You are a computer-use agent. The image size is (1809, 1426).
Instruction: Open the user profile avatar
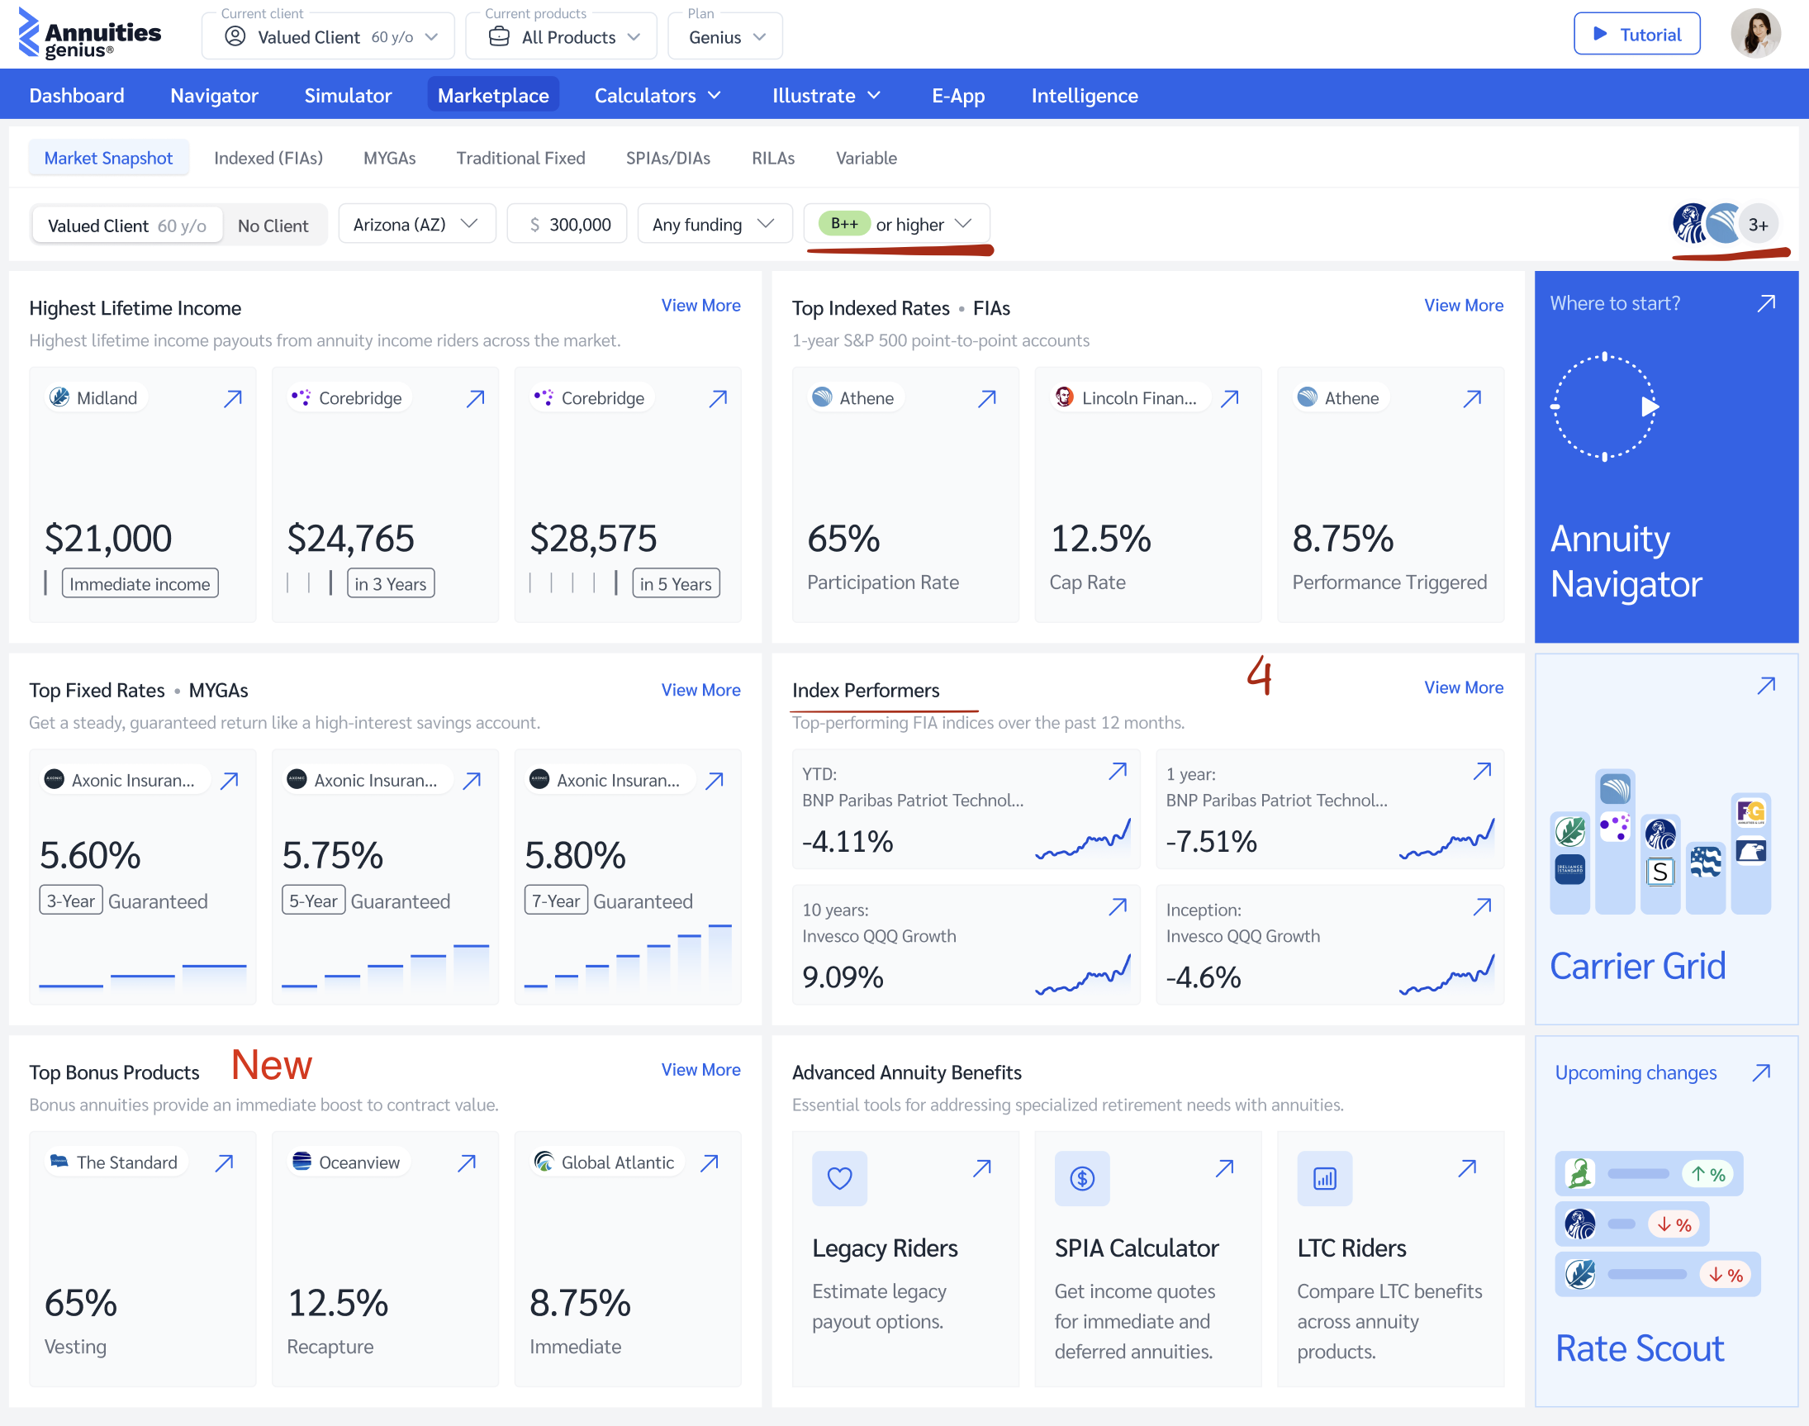pyautogui.click(x=1755, y=34)
